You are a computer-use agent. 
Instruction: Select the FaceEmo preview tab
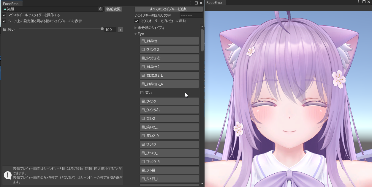[214, 3]
